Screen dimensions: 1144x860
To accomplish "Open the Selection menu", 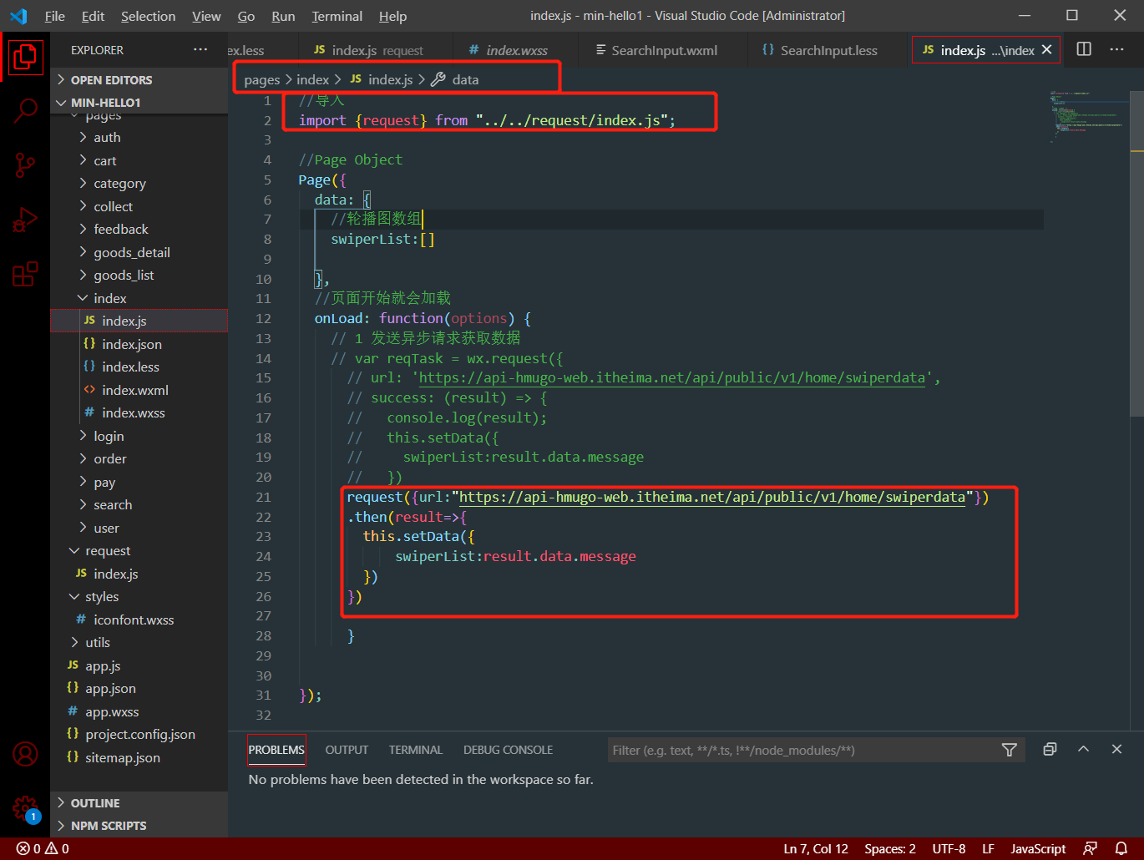I will click(148, 16).
